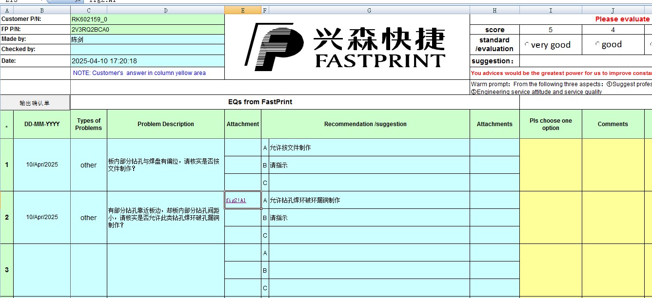Viewport: 652px width, 298px height.
Task: Click the suggestion input cell
Action: coord(586,61)
